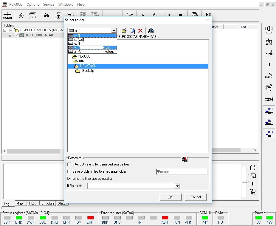Click the copy settings icon beside log
The height and width of the screenshot is (226, 276).
[253, 167]
